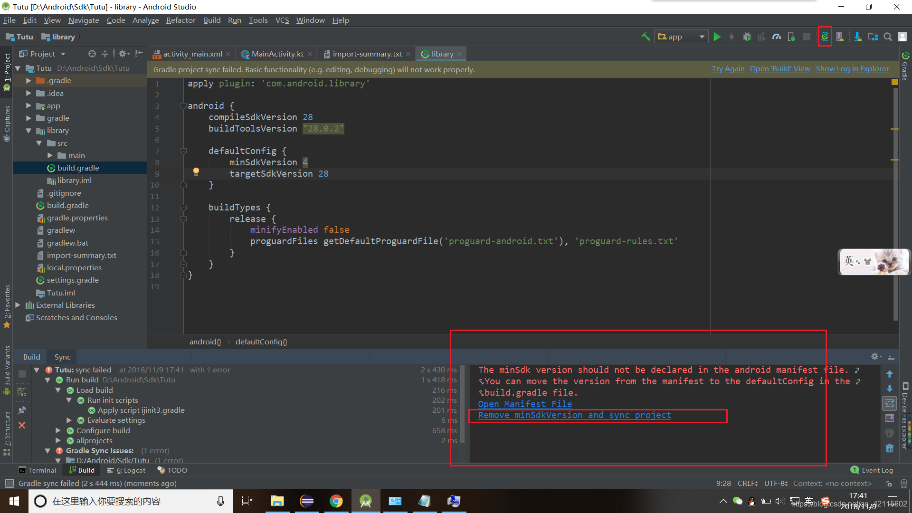The image size is (912, 513).
Task: Open the Analyze menu
Action: (x=145, y=20)
